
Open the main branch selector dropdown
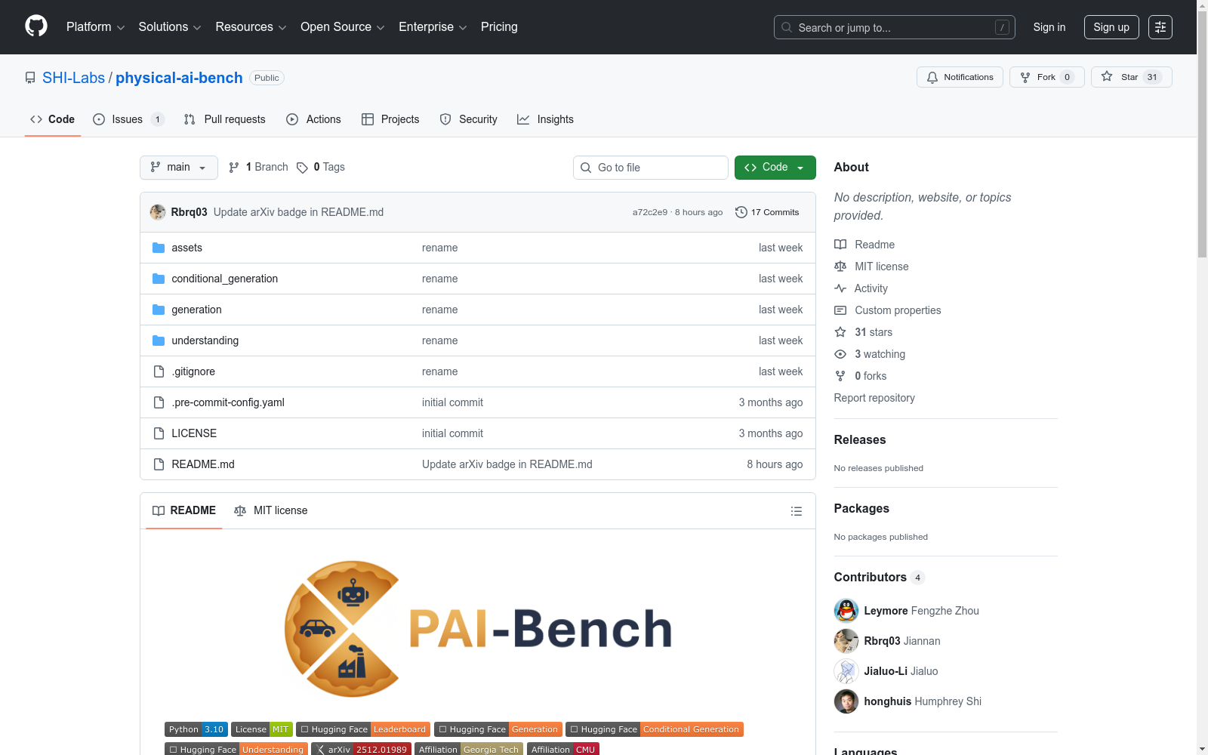179,168
